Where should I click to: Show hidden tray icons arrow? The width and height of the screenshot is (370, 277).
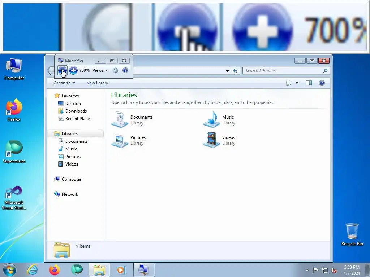pos(307,270)
